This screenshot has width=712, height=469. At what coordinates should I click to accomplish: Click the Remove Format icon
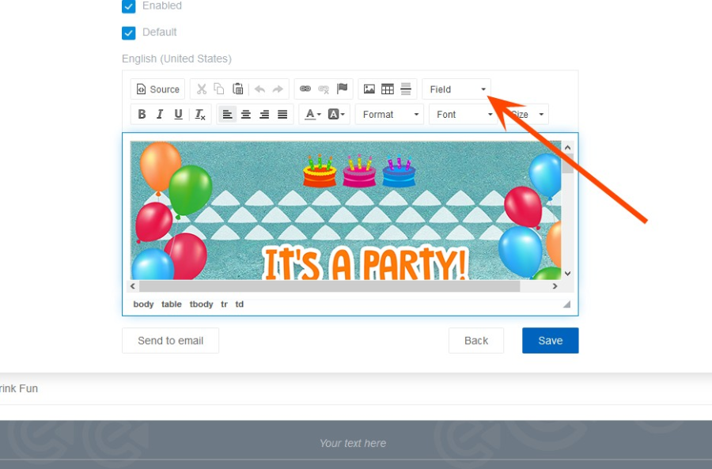(x=200, y=115)
